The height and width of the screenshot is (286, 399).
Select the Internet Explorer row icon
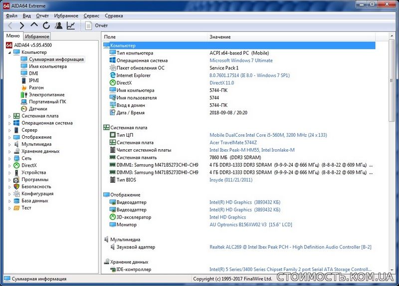113,75
